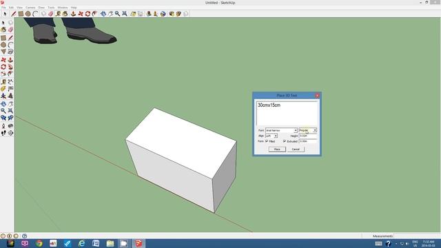Toggle the Extruded checkbox
The image size is (441, 248).
285,141
